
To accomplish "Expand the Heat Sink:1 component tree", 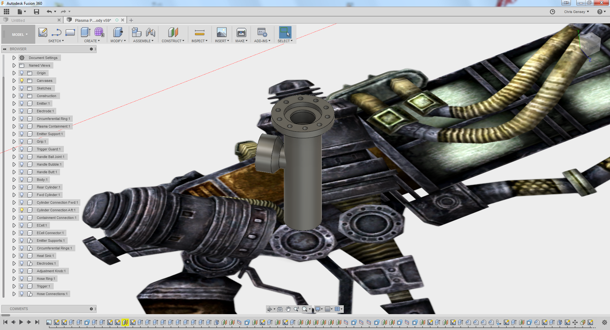I will click(x=14, y=256).
